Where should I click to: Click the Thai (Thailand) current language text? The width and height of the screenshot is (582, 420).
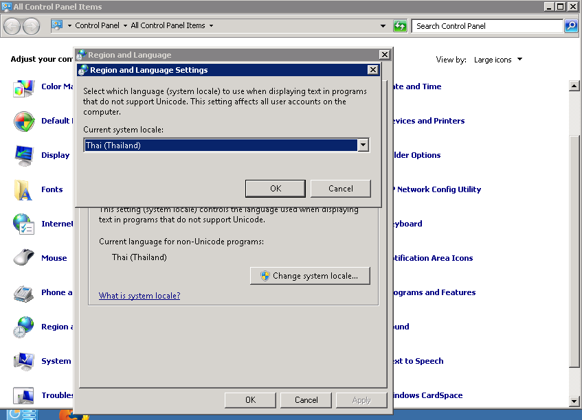pos(139,257)
